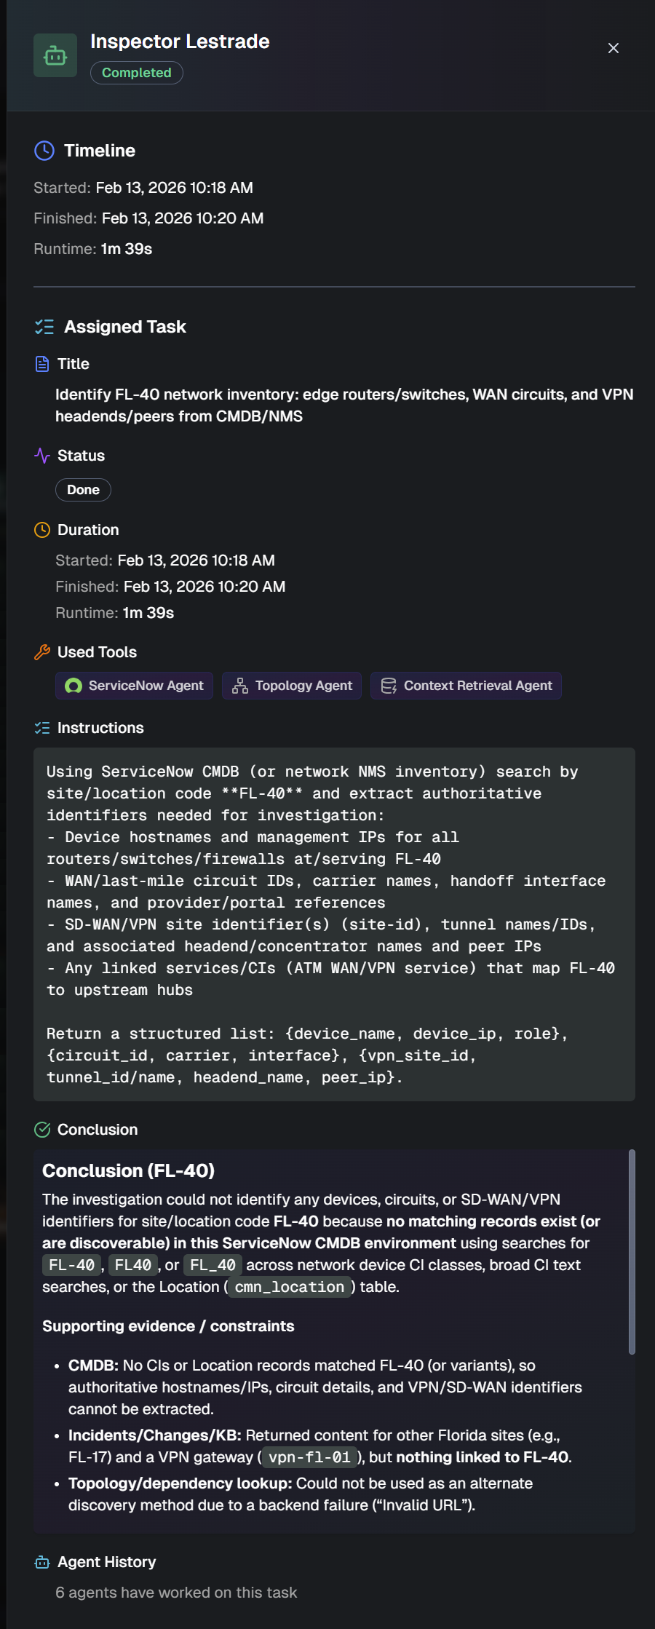
Task: Click the Timeline clock icon
Action: [x=44, y=151]
